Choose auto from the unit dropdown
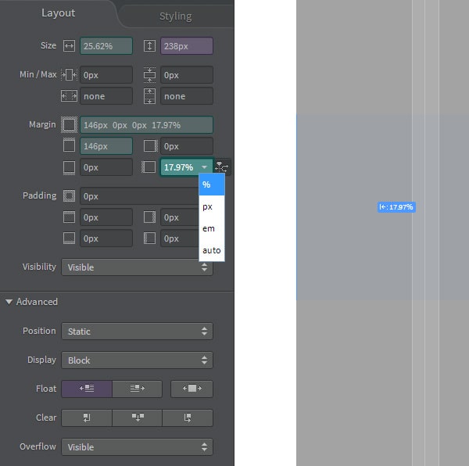This screenshot has width=469, height=466. [x=212, y=250]
